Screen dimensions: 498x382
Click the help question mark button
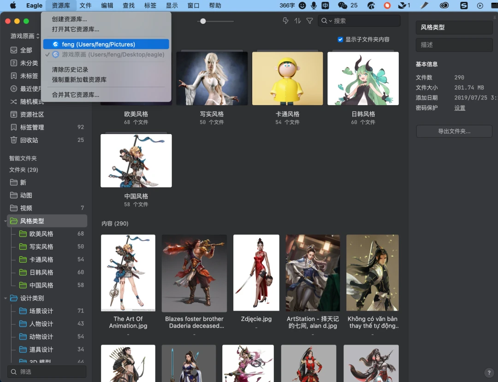(489, 373)
